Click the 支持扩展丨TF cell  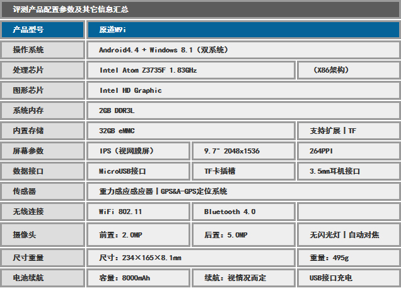coord(349,131)
